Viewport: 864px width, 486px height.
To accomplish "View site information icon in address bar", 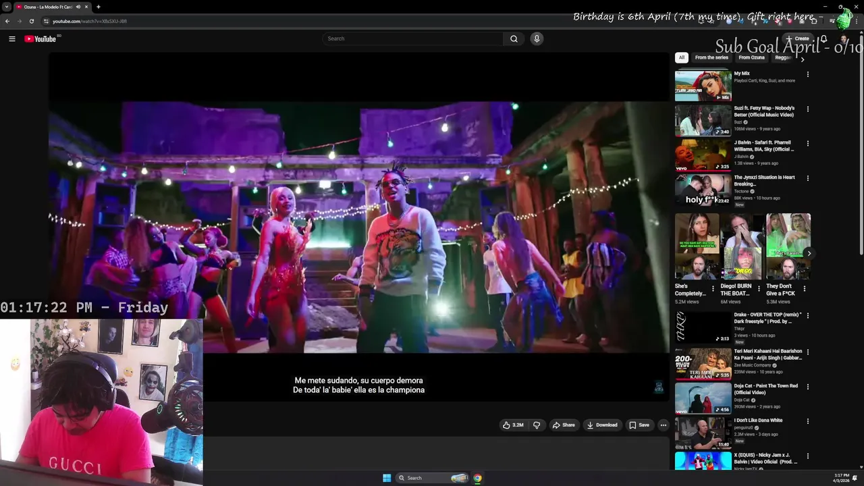I will pos(46,21).
